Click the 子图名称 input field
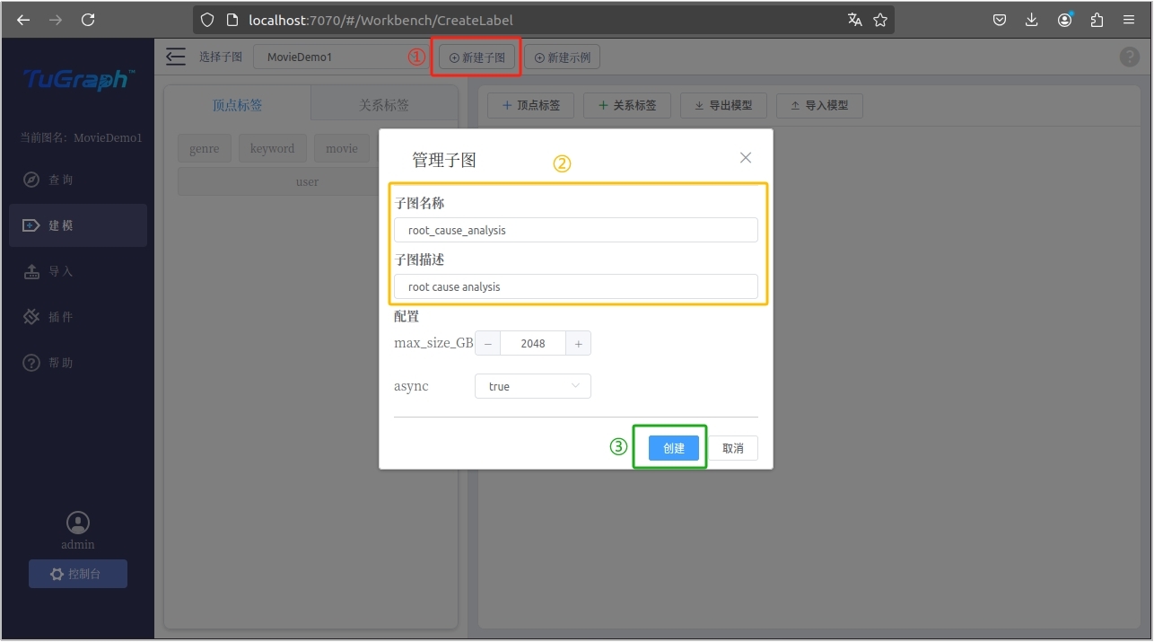Image resolution: width=1154 pixels, height=642 pixels. click(x=575, y=231)
